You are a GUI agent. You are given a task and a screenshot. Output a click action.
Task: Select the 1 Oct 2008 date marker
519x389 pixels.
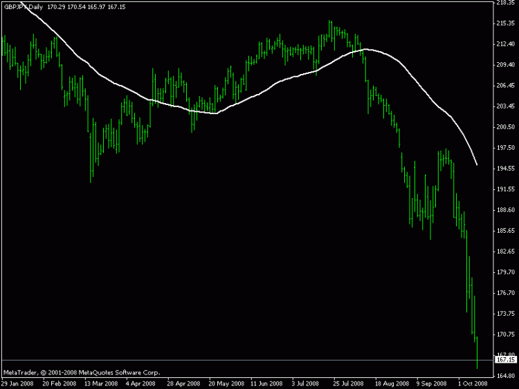473,383
